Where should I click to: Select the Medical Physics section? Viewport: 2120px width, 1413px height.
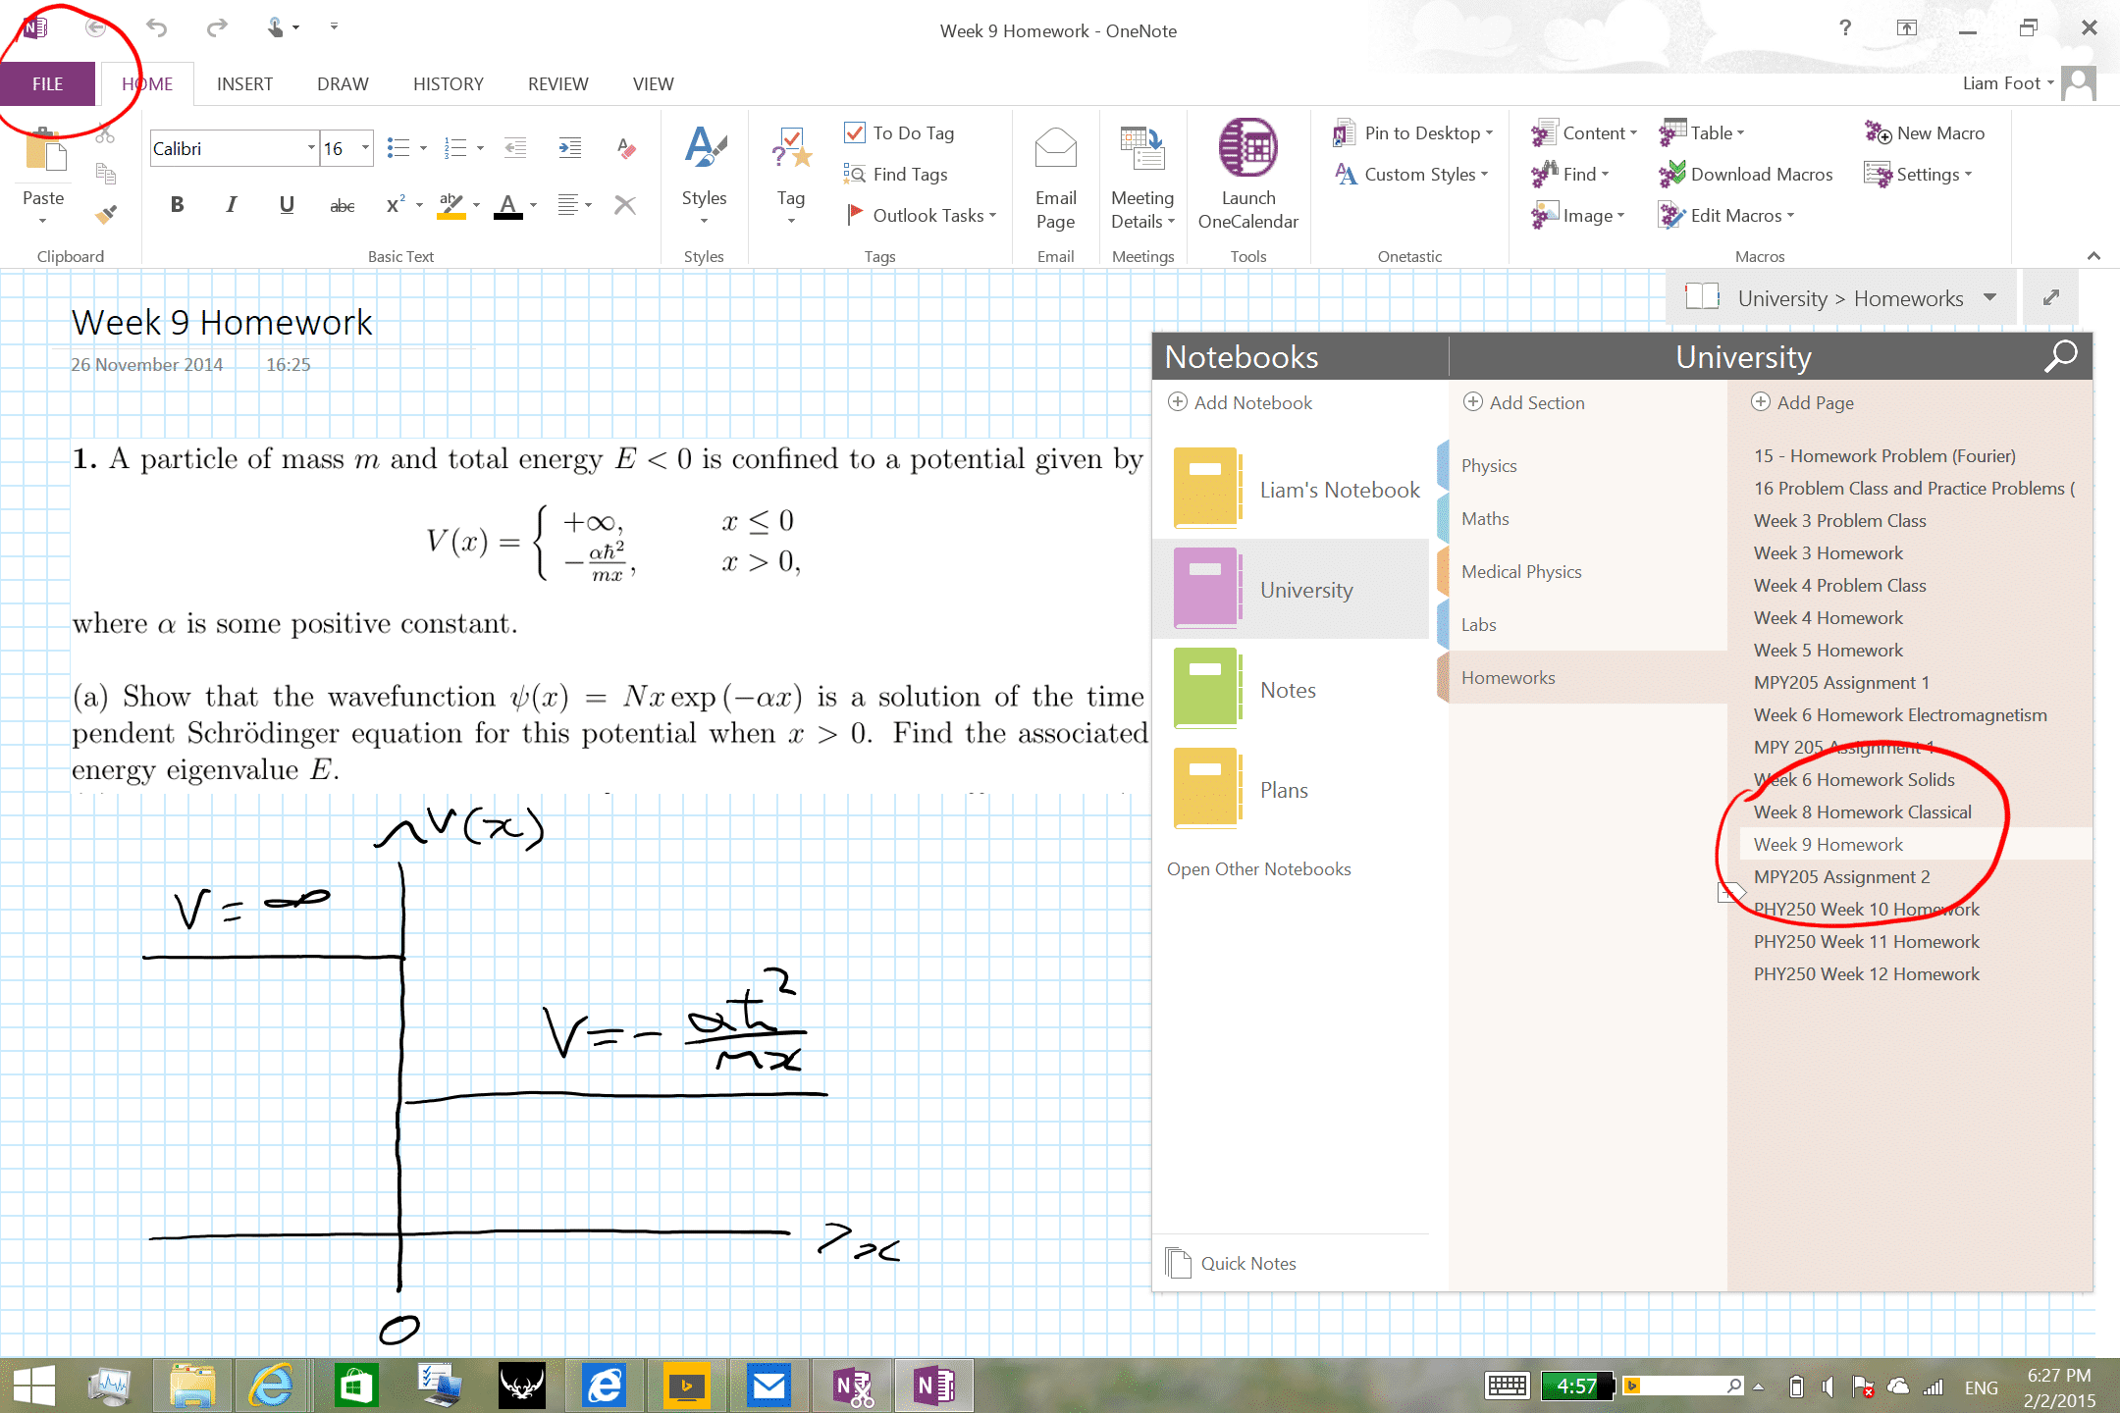click(1521, 572)
